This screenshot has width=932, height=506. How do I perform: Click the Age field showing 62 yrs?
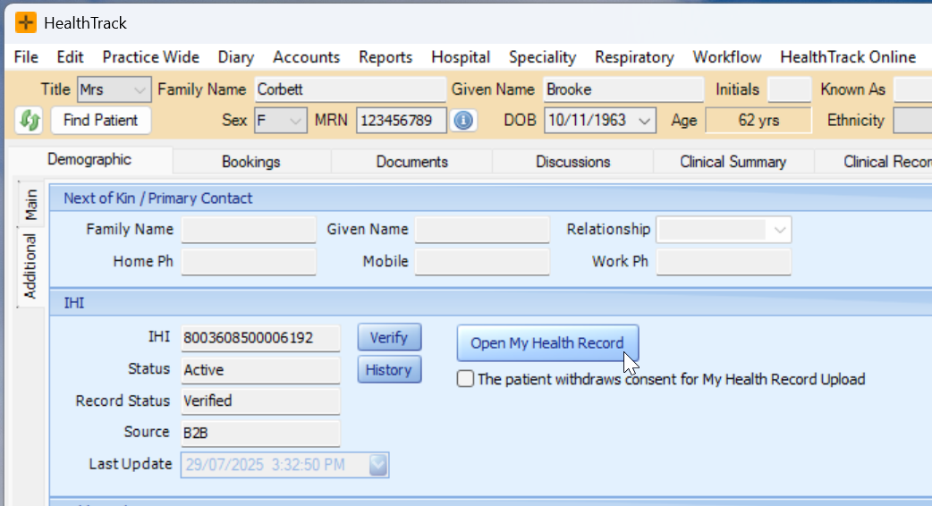[x=758, y=121]
